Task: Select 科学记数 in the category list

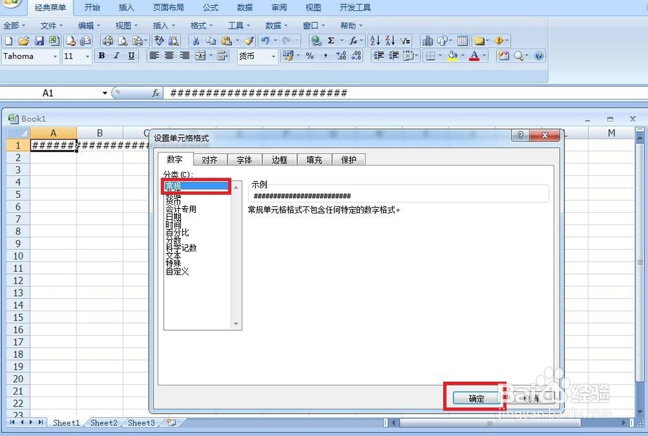Action: coord(181,248)
